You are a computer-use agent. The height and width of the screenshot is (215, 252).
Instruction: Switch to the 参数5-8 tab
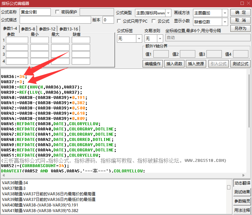(29, 29)
